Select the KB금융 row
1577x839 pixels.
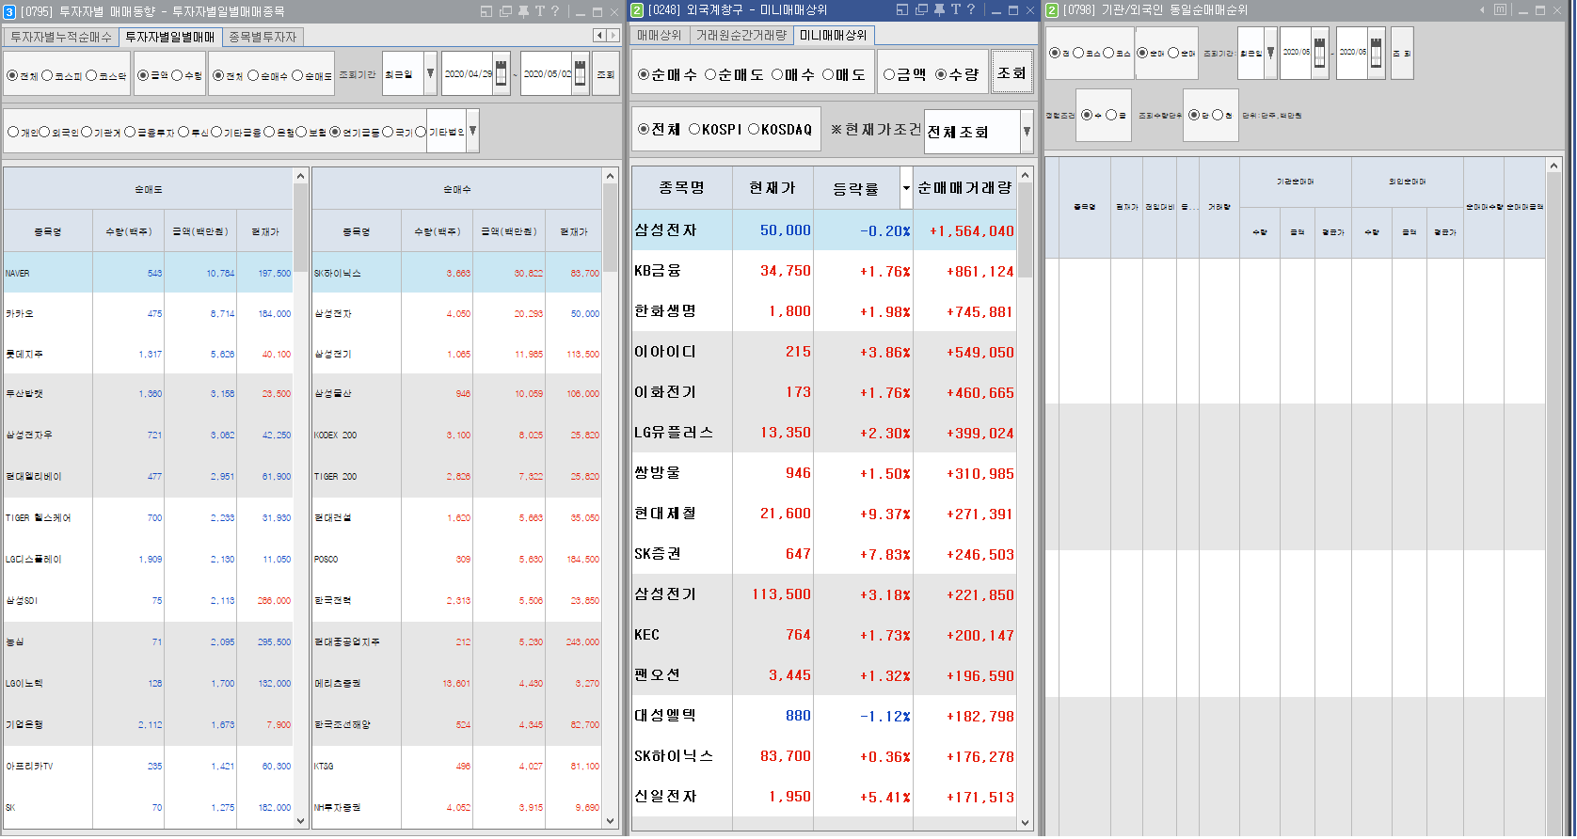(824, 271)
